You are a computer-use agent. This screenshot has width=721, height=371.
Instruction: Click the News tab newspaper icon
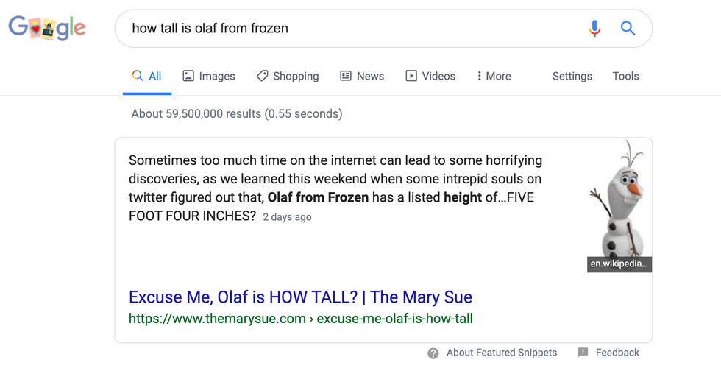coord(346,76)
